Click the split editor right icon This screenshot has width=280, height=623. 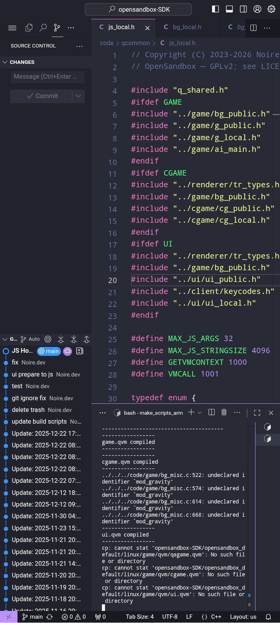click(253, 28)
